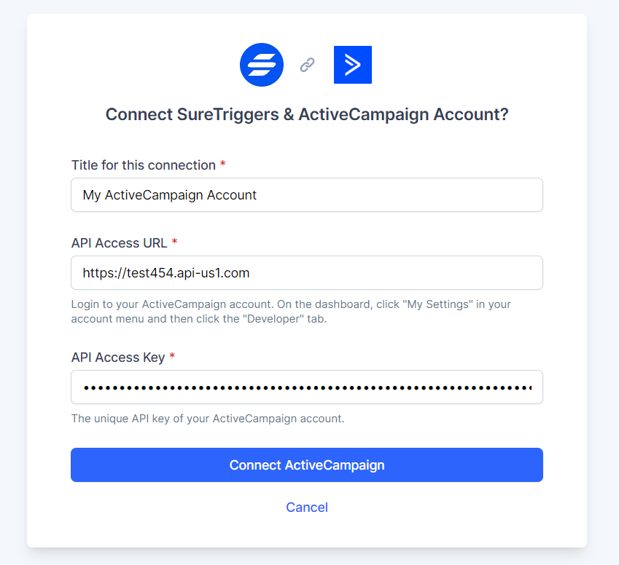Cancel the connection setup
619x565 pixels.
coord(307,507)
